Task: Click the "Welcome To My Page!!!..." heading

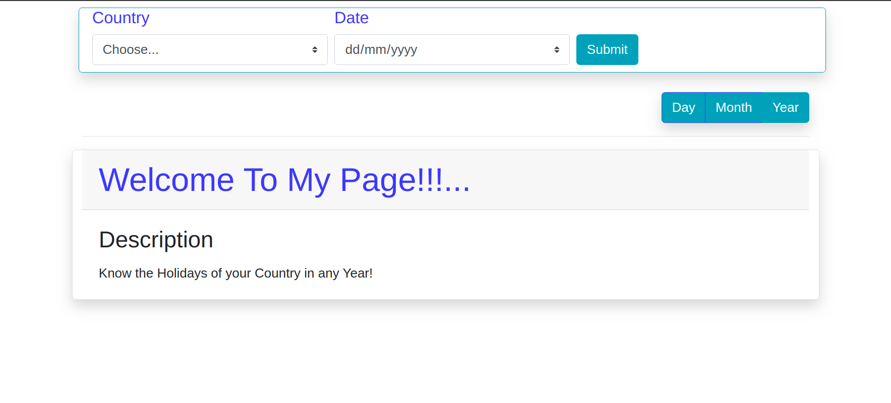Action: 284,180
